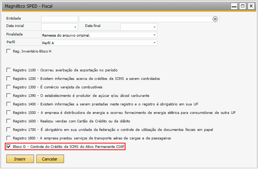Screen dimensions: 258x169
Task: Select the Entidade label text
Action: tap(13, 18)
